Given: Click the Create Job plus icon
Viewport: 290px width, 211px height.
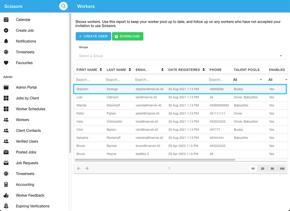Looking at the screenshot, I should 6,30.
